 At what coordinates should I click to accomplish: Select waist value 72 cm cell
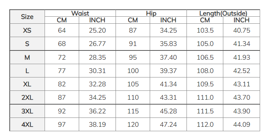[x=62, y=57]
